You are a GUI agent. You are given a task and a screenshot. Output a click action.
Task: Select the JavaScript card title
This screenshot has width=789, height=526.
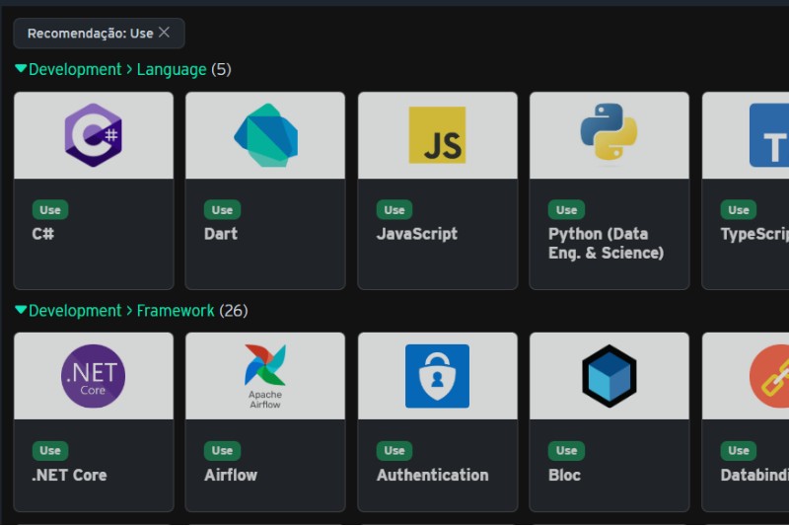417,234
